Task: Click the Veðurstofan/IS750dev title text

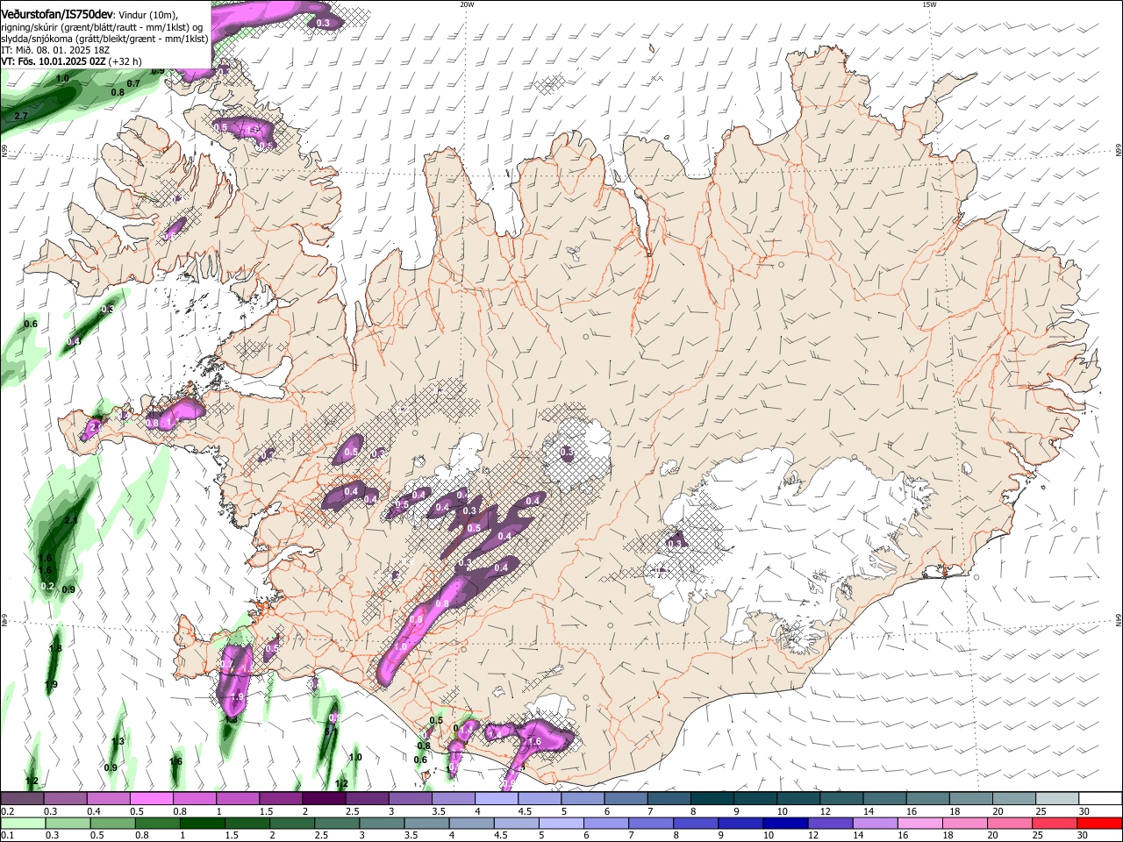Action: point(57,14)
